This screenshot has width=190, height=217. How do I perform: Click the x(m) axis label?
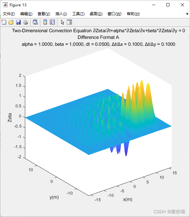click(128, 199)
